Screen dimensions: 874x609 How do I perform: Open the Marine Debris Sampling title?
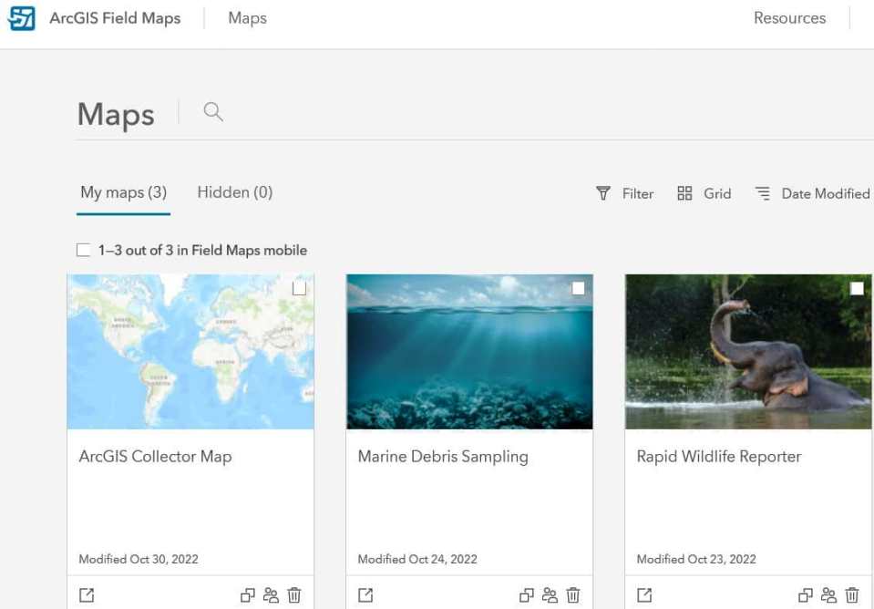point(443,456)
